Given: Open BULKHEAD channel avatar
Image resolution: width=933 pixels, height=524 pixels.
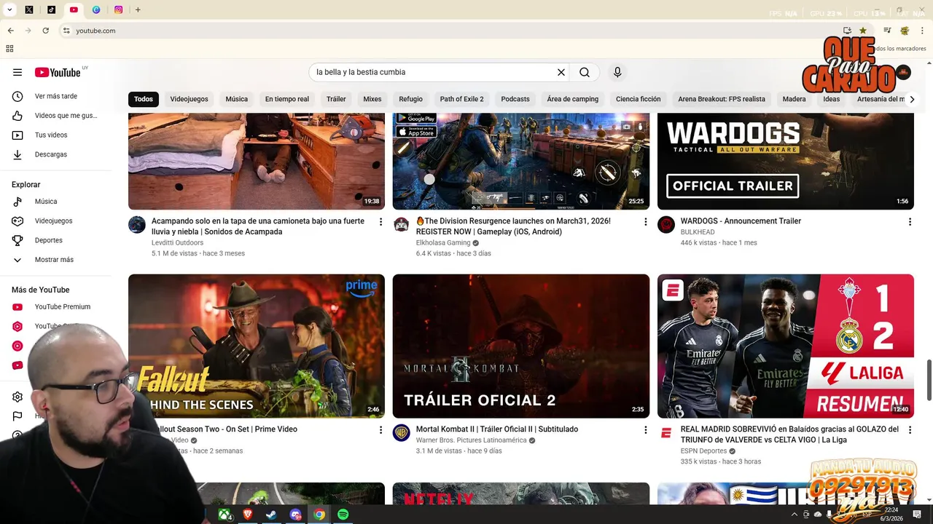Looking at the screenshot, I should tap(666, 224).
